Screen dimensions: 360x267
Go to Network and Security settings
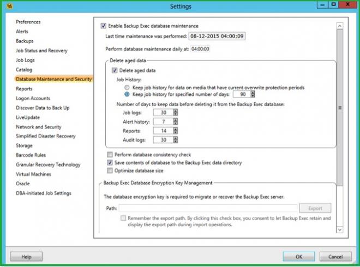39,127
